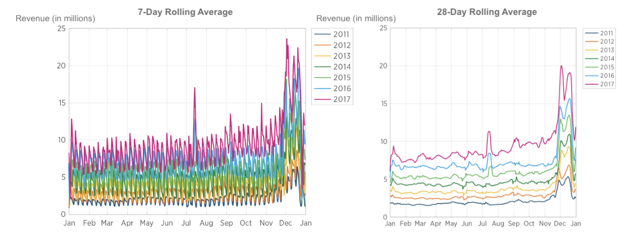Click the Jul label on the 28-Day x-axis
The image size is (640, 235).
point(483,224)
